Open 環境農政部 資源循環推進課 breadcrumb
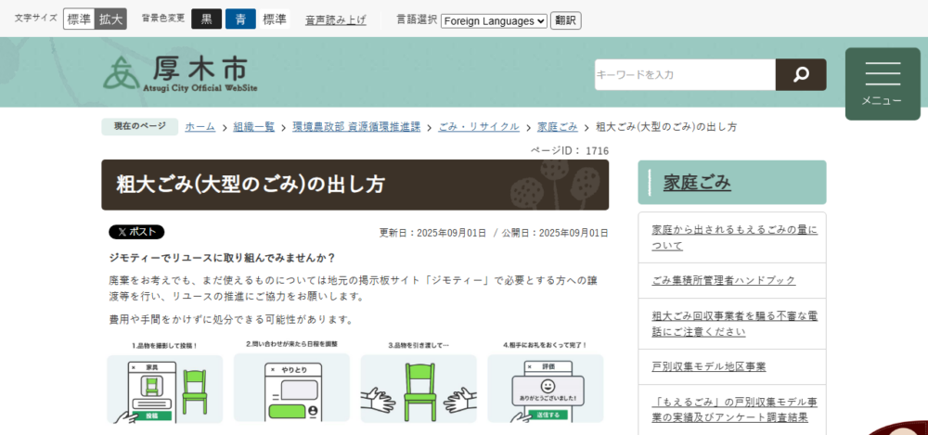Viewport: 928px width, 435px height. [x=356, y=127]
